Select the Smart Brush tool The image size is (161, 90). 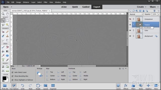click(3, 36)
